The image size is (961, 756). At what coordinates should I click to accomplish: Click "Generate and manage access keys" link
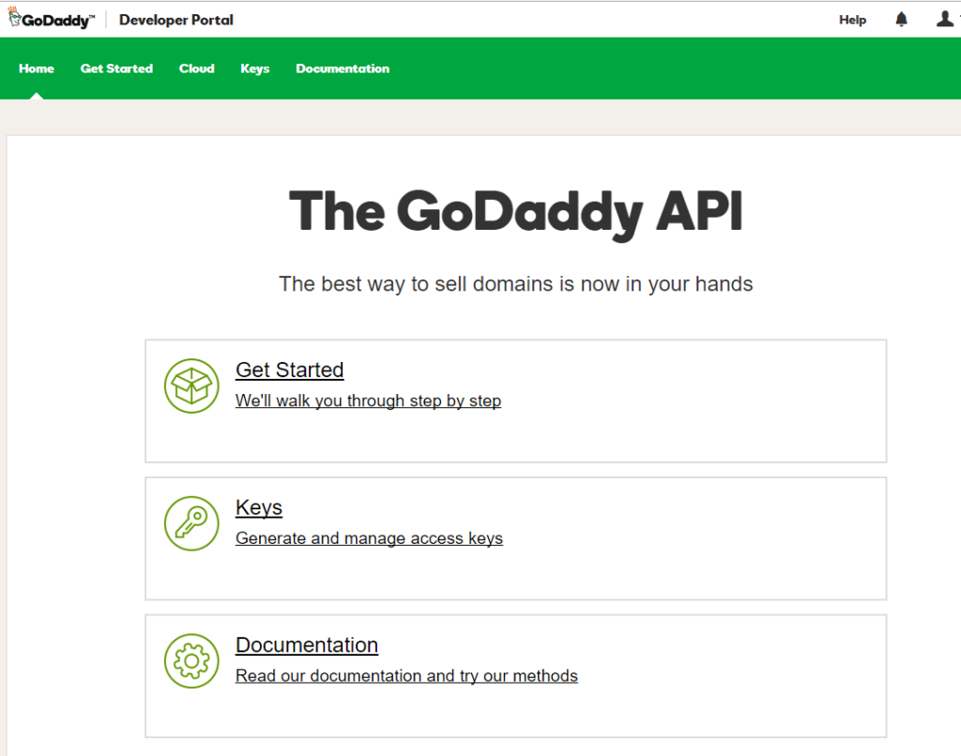tap(369, 538)
